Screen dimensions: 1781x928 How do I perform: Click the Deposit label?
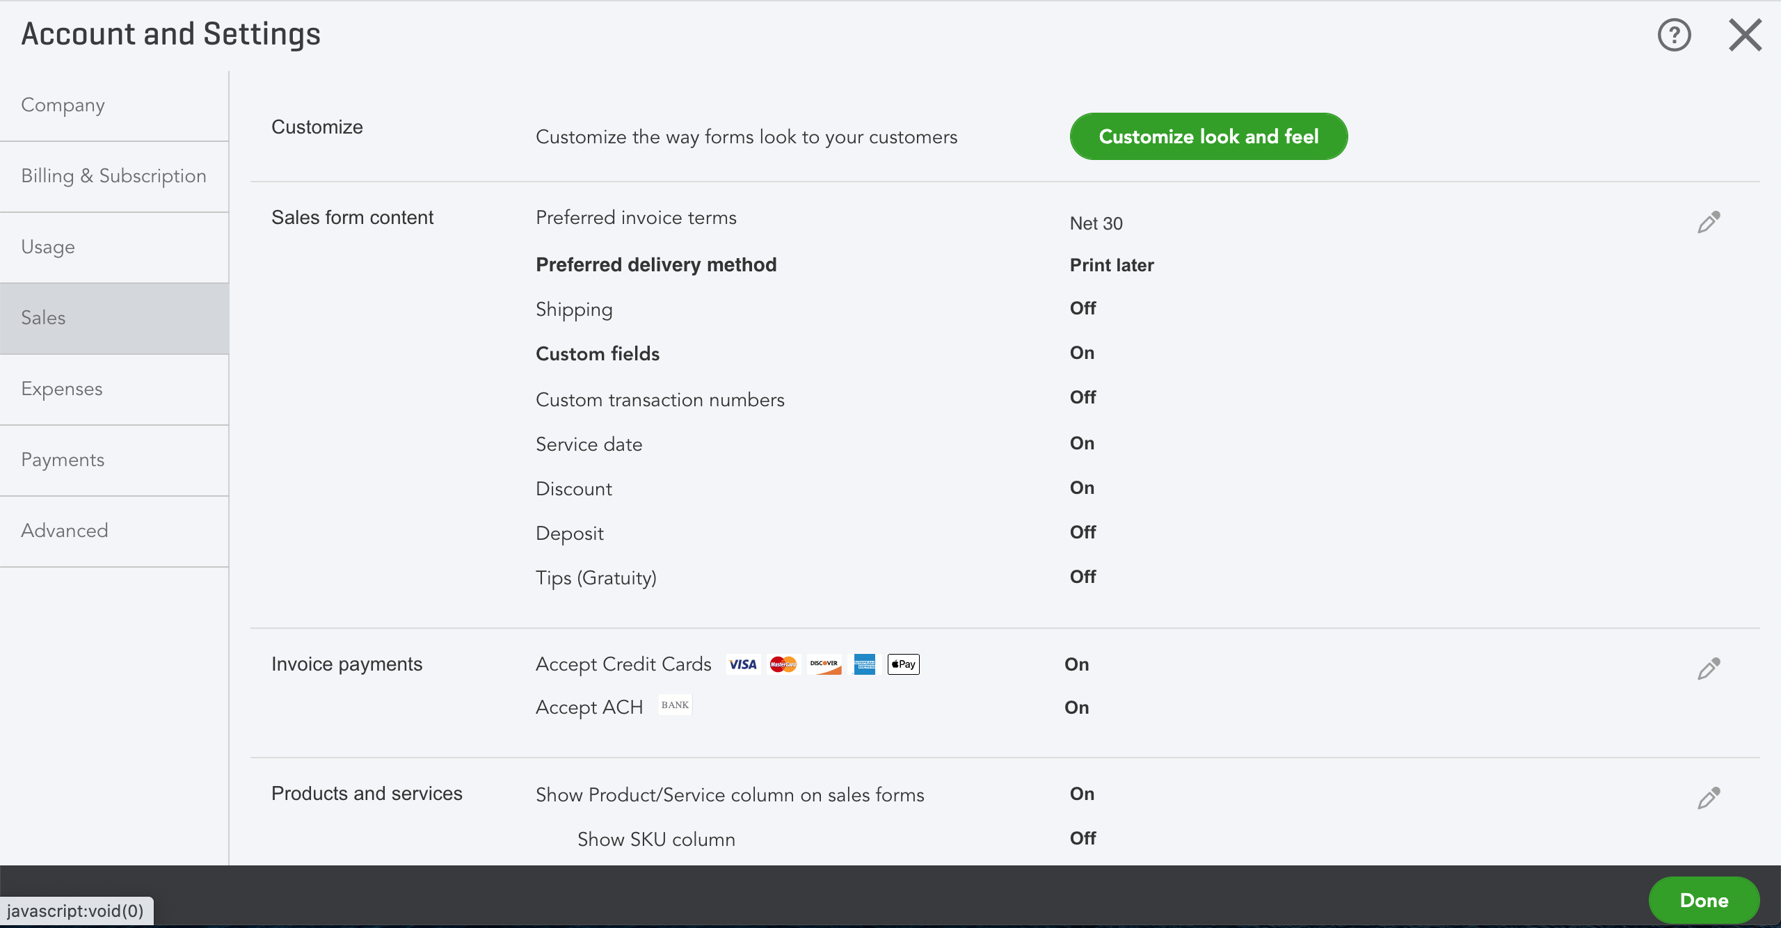pos(569,534)
